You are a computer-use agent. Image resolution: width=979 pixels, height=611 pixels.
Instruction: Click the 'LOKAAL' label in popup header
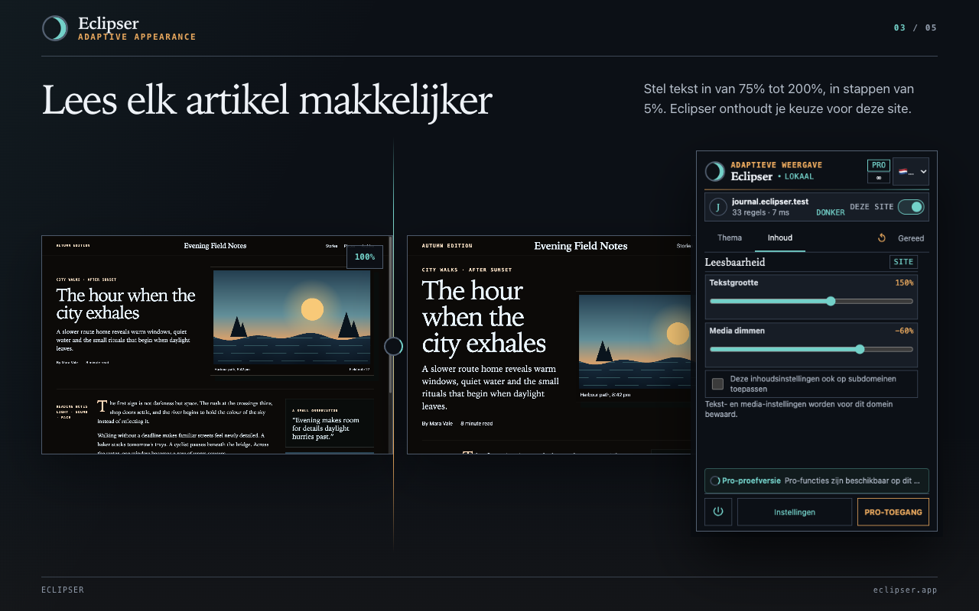798,176
